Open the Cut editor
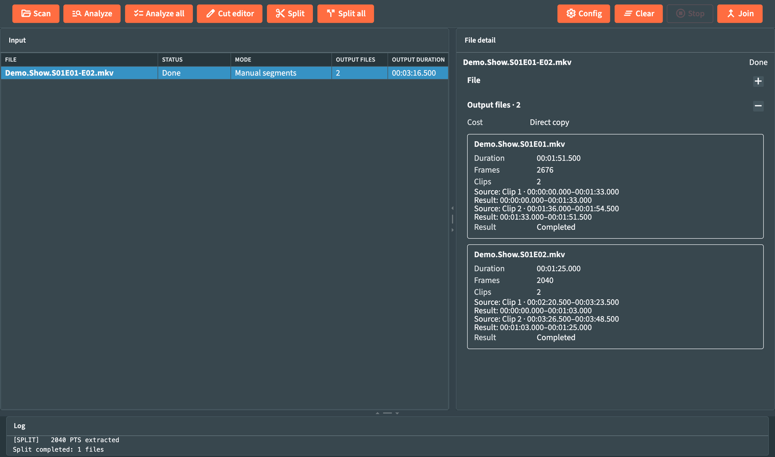The width and height of the screenshot is (775, 457). (x=230, y=14)
